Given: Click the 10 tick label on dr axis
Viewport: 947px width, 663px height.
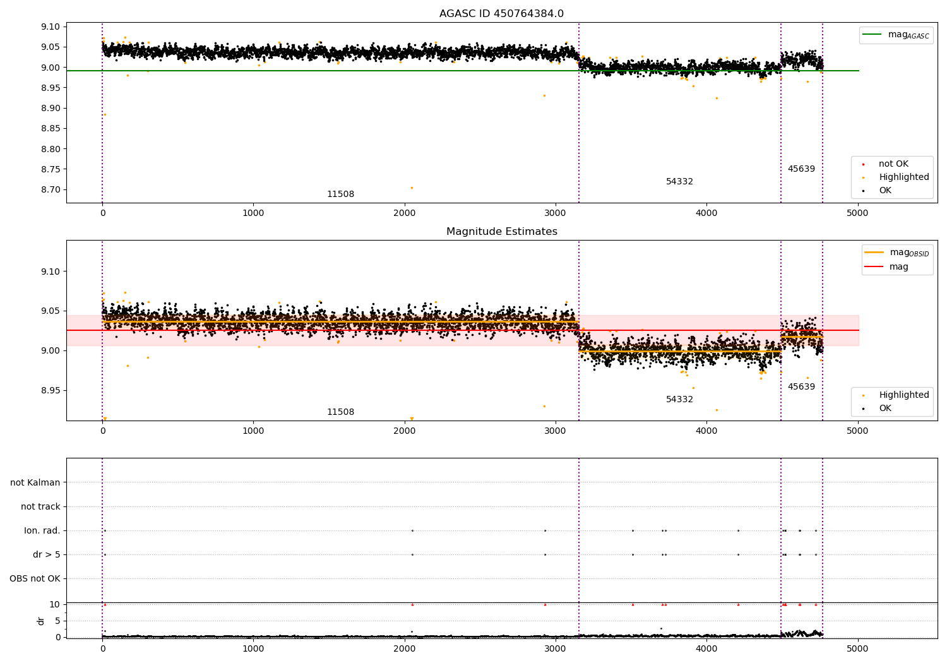Looking at the screenshot, I should pos(55,604).
